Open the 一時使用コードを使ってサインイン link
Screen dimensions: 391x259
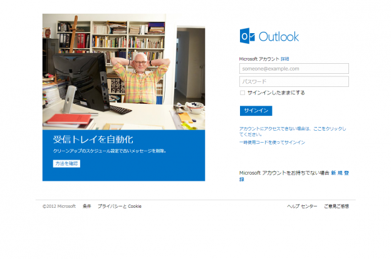tap(272, 143)
